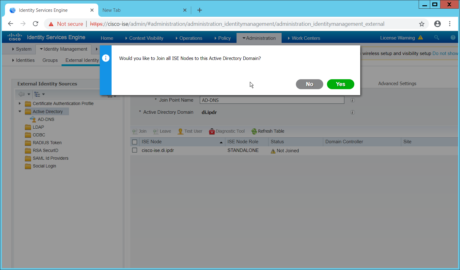Open the help question mark icon
Screen dimensions: 460x270
[453, 38]
